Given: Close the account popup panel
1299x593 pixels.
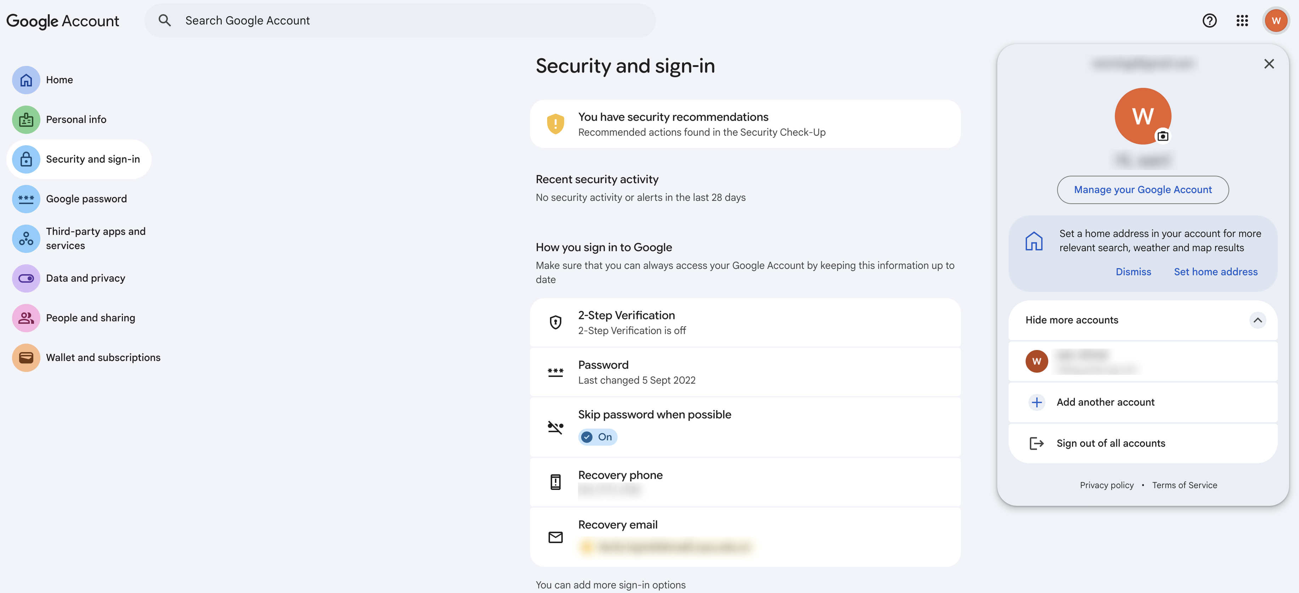Looking at the screenshot, I should [1269, 63].
